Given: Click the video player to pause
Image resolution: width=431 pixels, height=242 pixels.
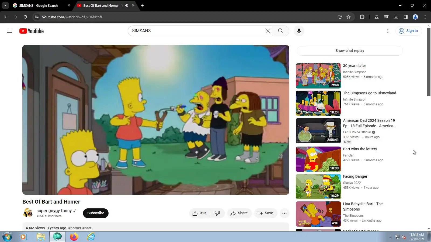Looking at the screenshot, I should [x=156, y=120].
